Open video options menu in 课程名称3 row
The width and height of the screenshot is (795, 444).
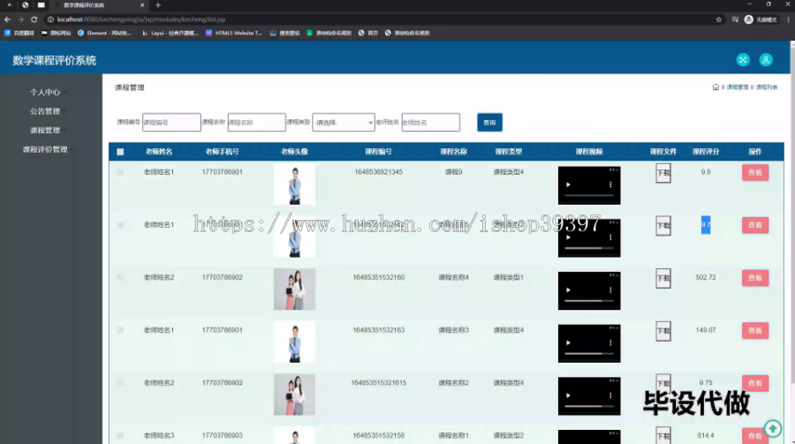(610, 343)
